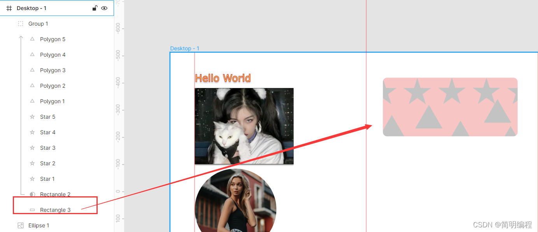Image resolution: width=538 pixels, height=232 pixels.
Task: Click the star icon of Star 1
Action: tap(32, 179)
